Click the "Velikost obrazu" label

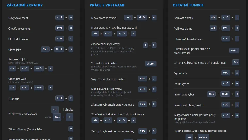point(184,18)
